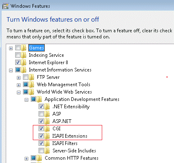The image size is (174, 163).
Task: Click the folder icon beside Server-Side Includes
Action: click(x=47, y=151)
